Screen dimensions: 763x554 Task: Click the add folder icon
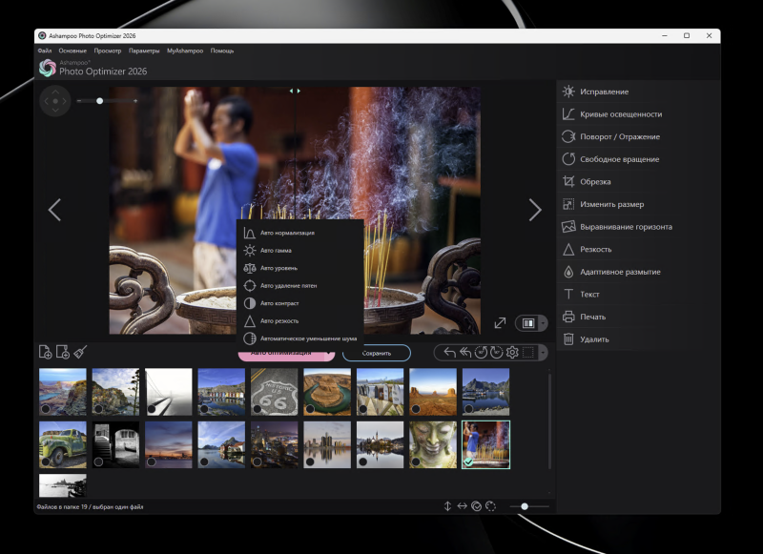(63, 352)
